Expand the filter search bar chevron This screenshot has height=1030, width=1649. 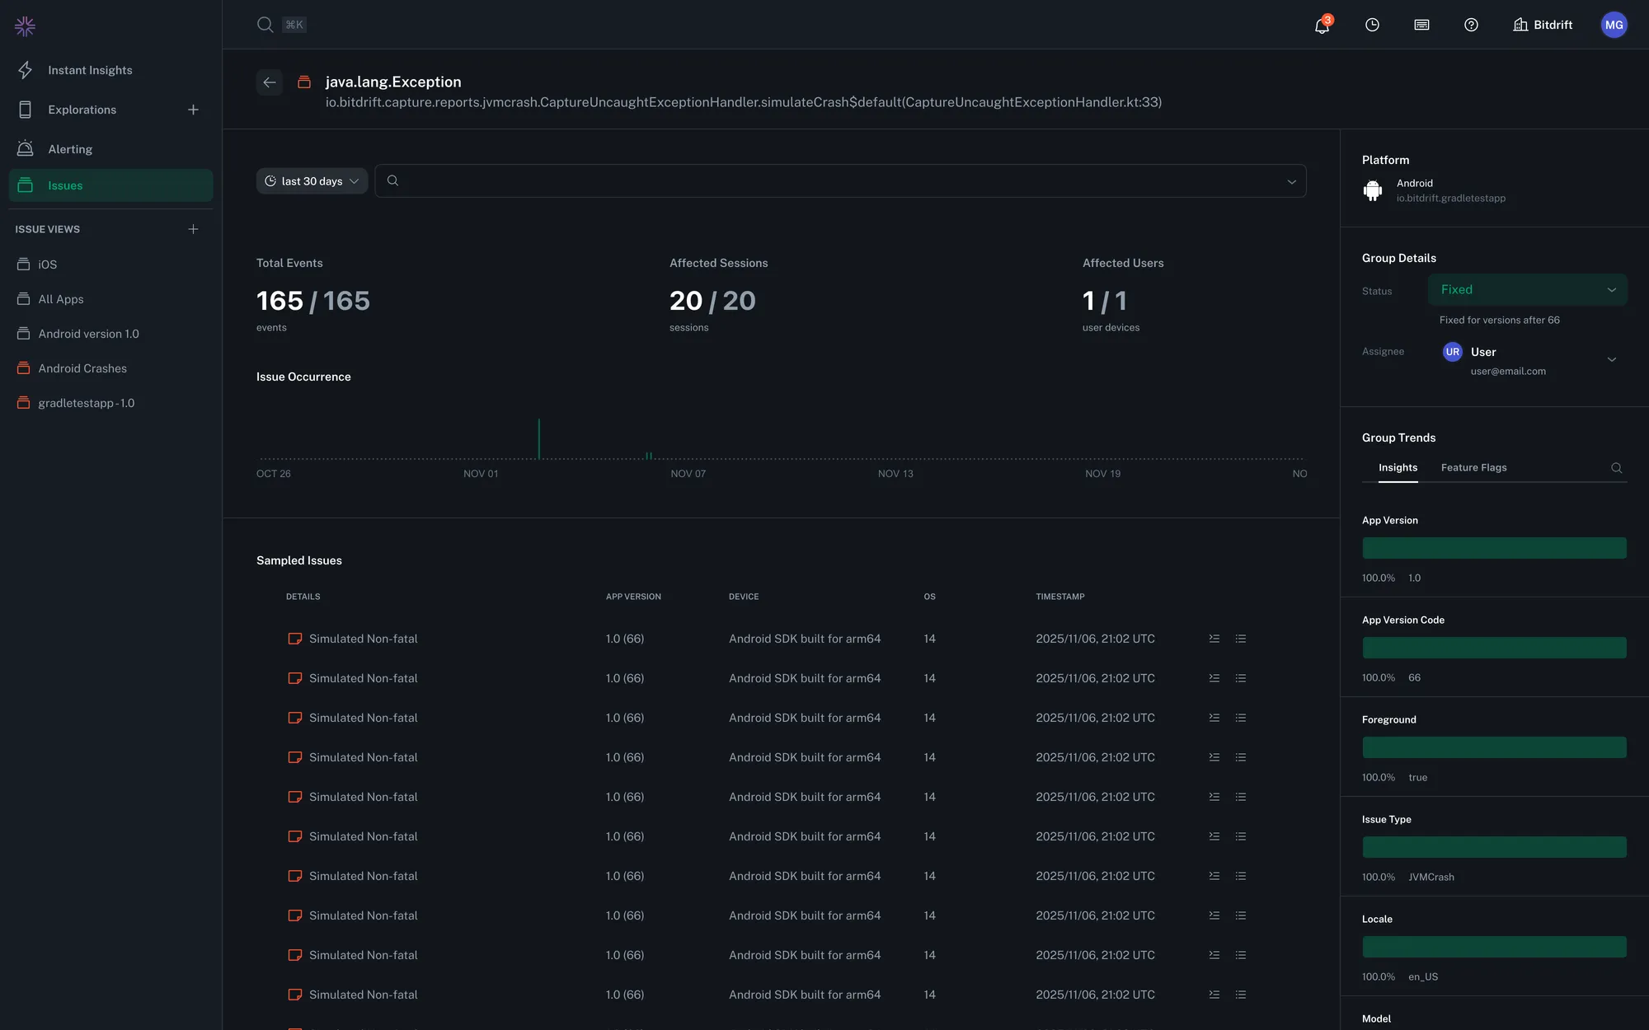[x=1291, y=181]
